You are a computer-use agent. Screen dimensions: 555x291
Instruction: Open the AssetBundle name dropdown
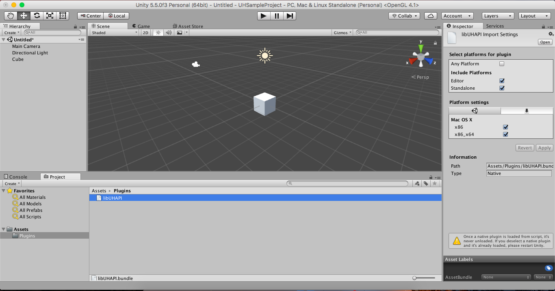506,277
